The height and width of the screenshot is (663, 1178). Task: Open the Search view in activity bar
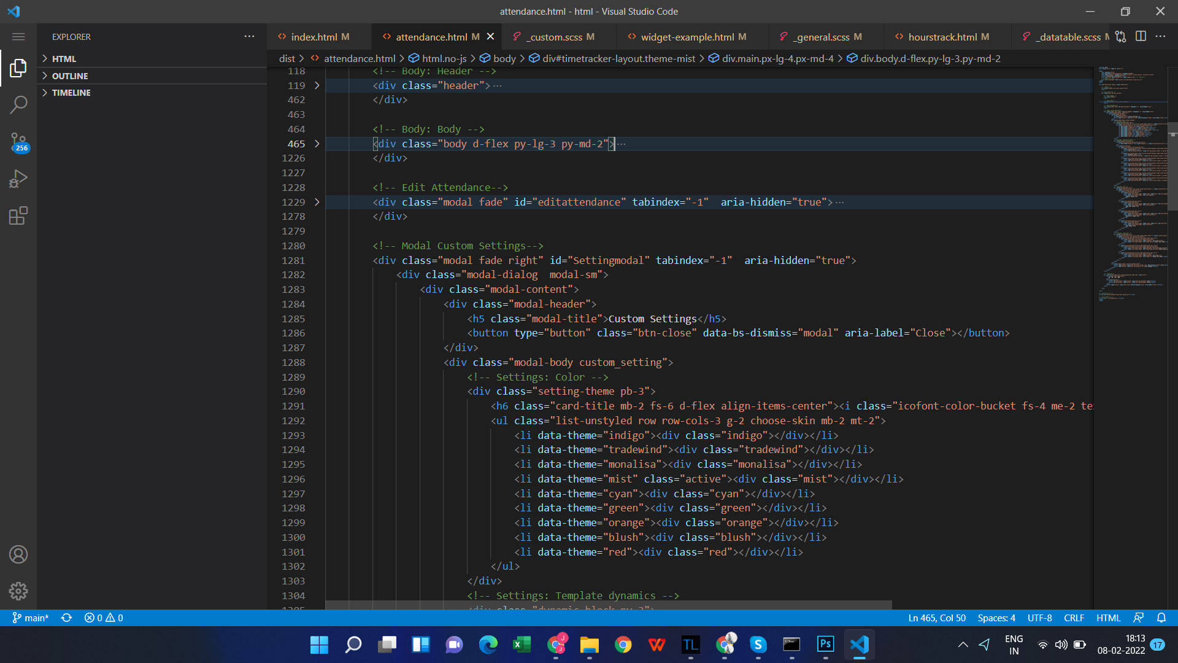pyautogui.click(x=18, y=104)
